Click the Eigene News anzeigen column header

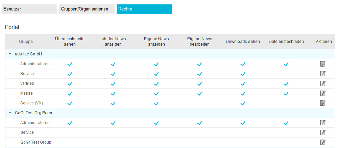pos(156,42)
